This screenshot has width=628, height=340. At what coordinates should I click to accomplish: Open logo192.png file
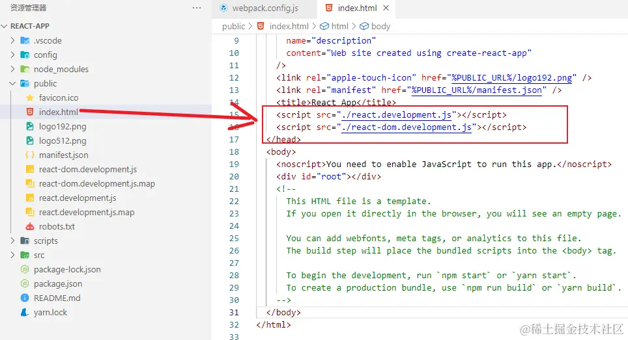click(63, 127)
